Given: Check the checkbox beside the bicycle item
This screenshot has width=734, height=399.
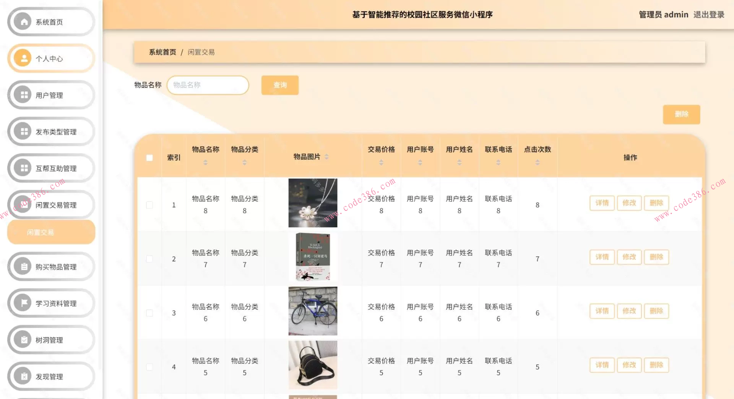Looking at the screenshot, I should 149,313.
